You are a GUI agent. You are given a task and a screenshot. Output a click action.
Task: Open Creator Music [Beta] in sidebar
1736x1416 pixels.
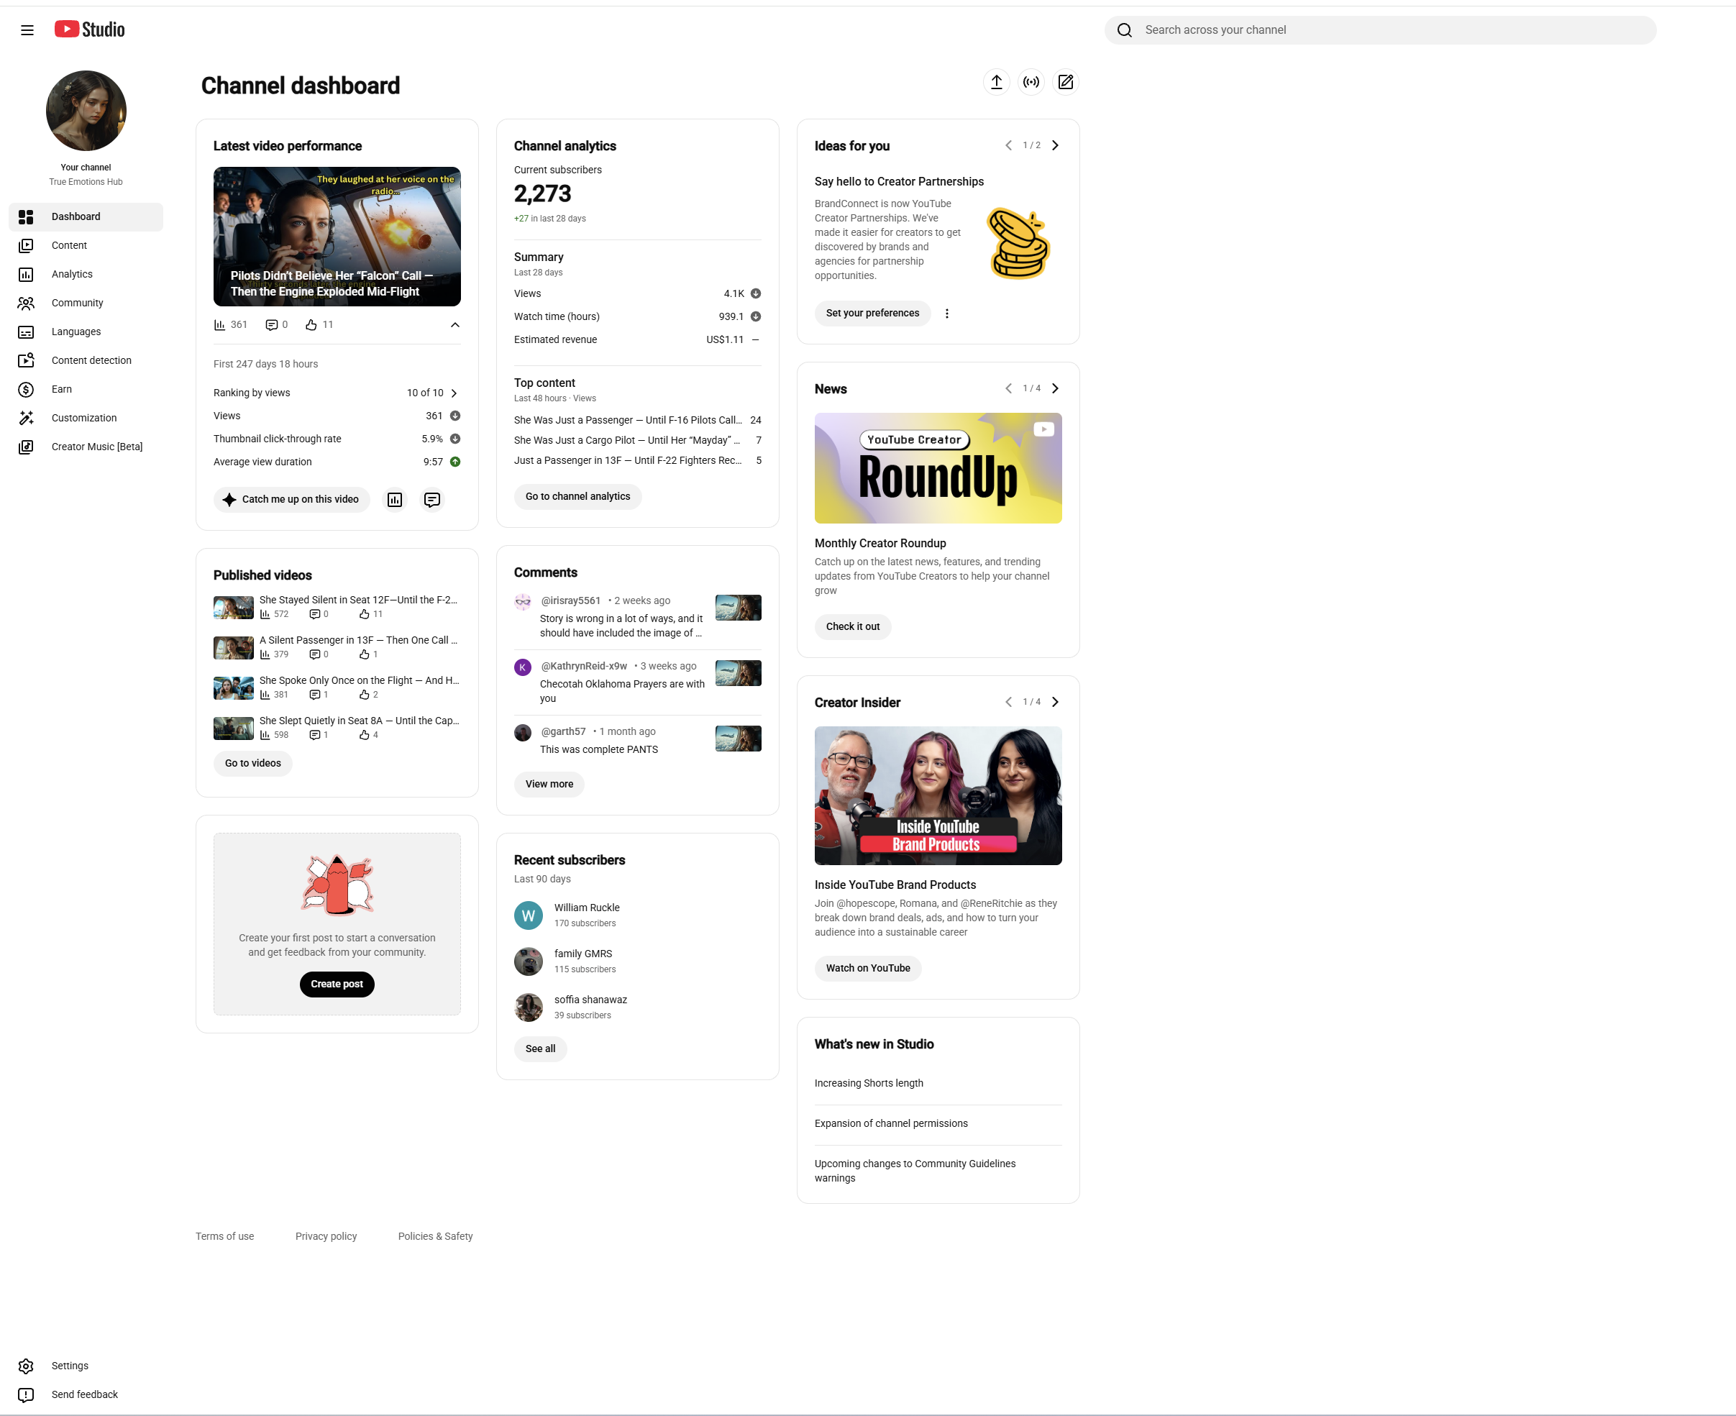[86, 447]
